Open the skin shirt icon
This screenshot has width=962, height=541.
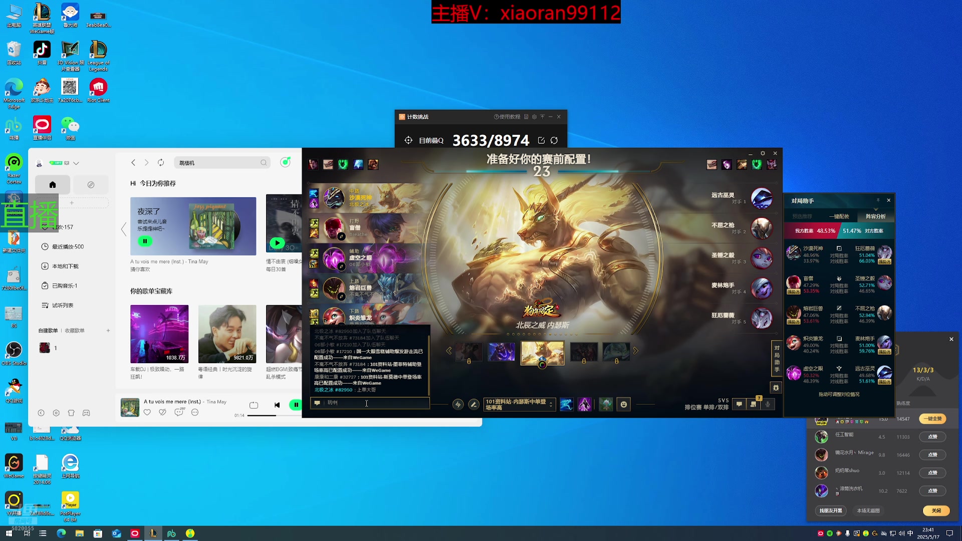(x=71, y=413)
